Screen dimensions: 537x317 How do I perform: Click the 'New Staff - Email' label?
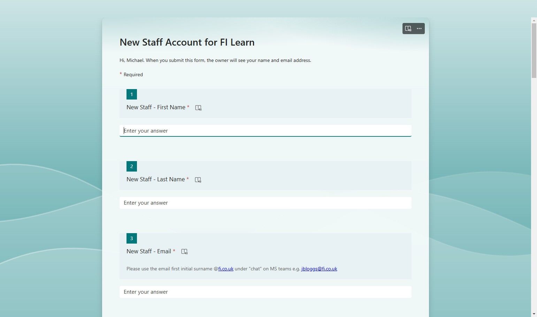point(149,251)
